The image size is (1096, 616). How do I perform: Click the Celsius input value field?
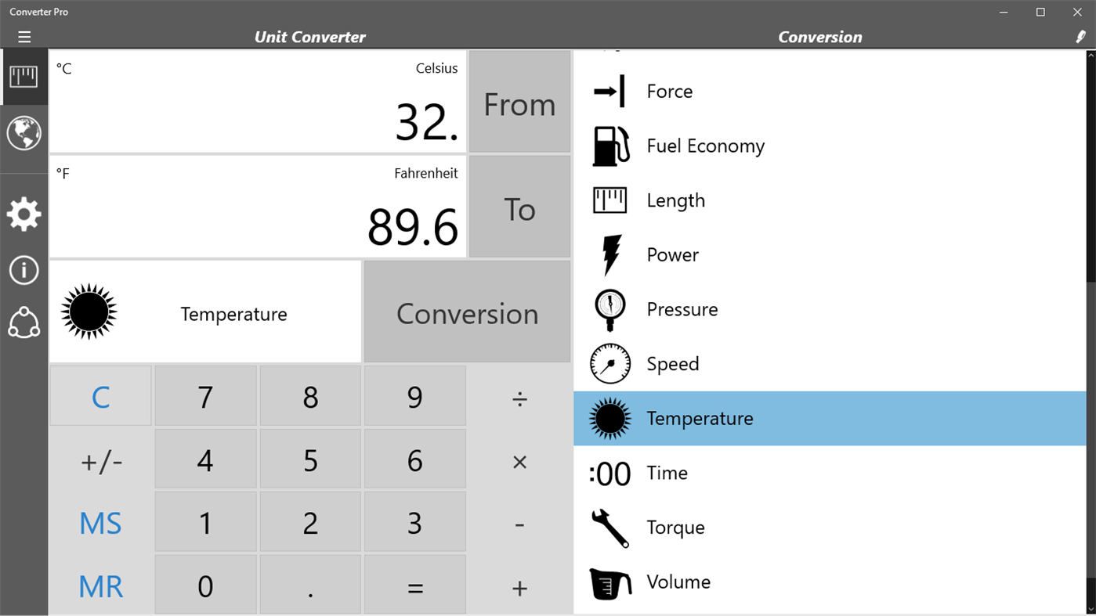(258, 102)
